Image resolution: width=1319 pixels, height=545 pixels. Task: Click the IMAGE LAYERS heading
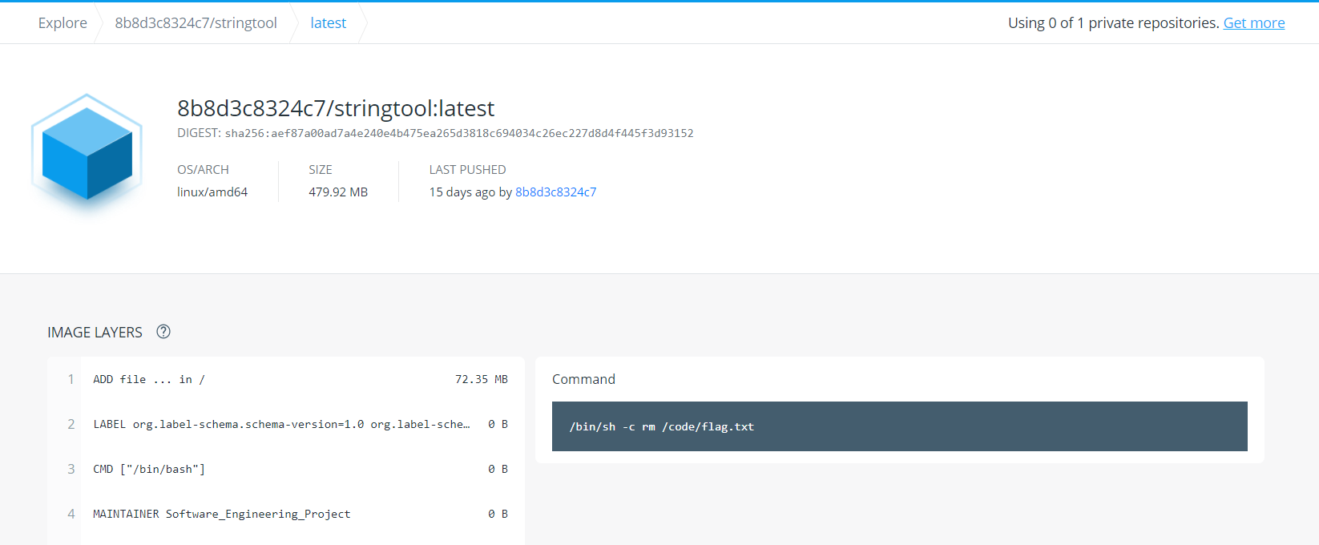point(95,332)
